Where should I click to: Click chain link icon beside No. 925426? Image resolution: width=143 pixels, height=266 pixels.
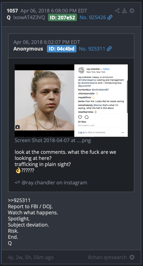click(110, 17)
